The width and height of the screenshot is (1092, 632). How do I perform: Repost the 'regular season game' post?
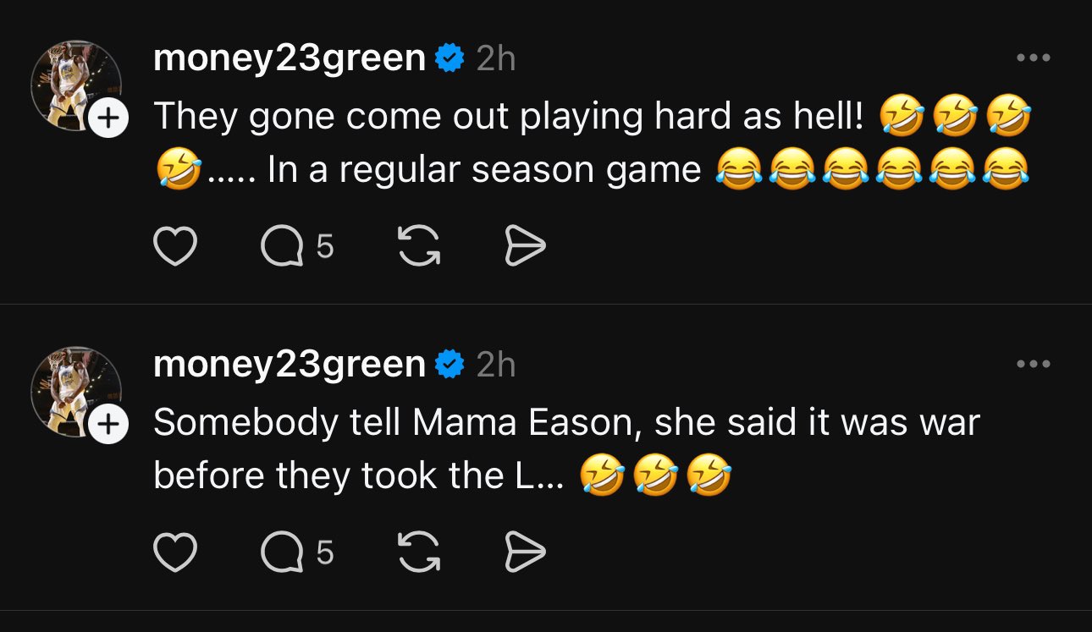click(x=418, y=247)
